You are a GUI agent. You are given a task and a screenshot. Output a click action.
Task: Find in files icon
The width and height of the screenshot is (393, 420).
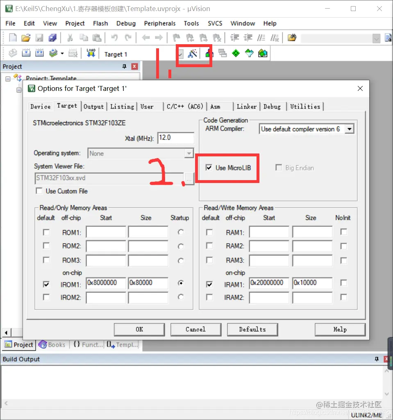pyautogui.click(x=292, y=38)
